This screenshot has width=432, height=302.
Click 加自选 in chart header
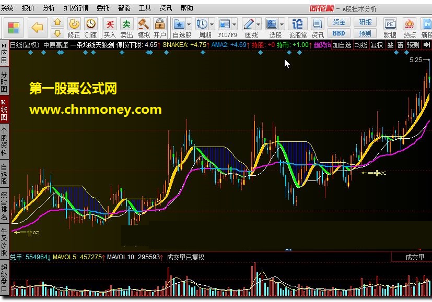[x=342, y=44]
